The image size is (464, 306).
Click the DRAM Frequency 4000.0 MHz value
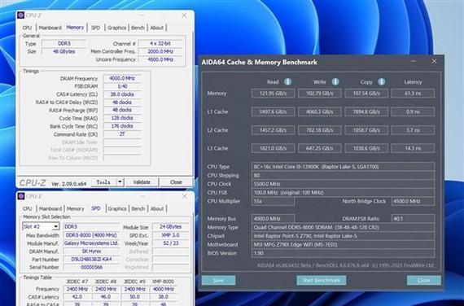click(122, 78)
